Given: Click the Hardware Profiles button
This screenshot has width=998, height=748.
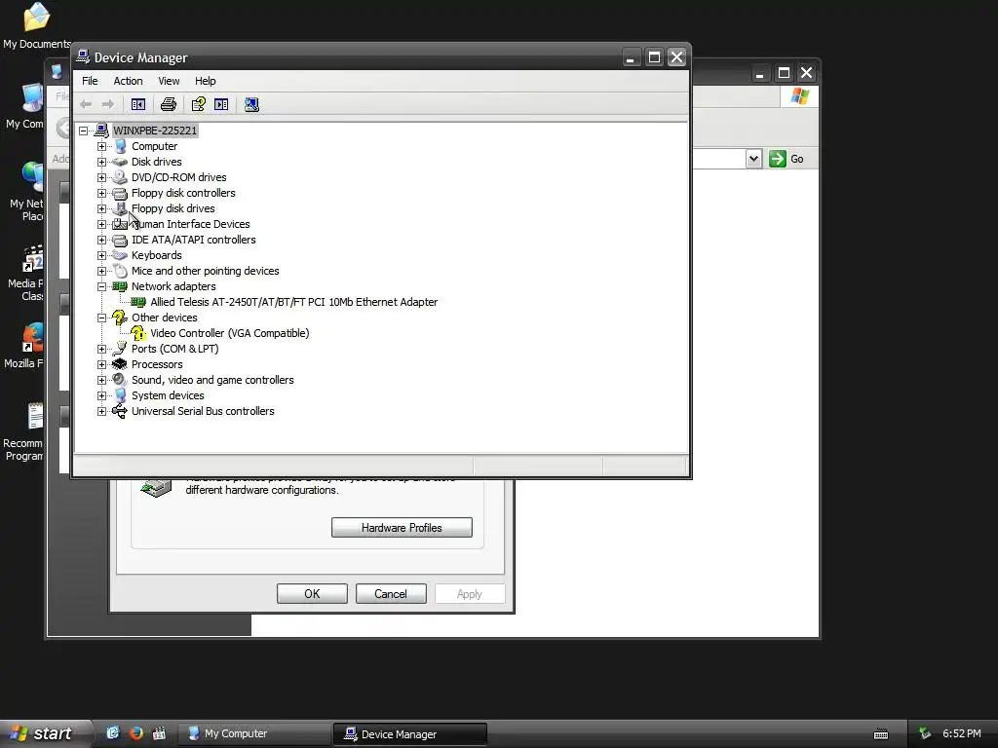Looking at the screenshot, I should (402, 527).
